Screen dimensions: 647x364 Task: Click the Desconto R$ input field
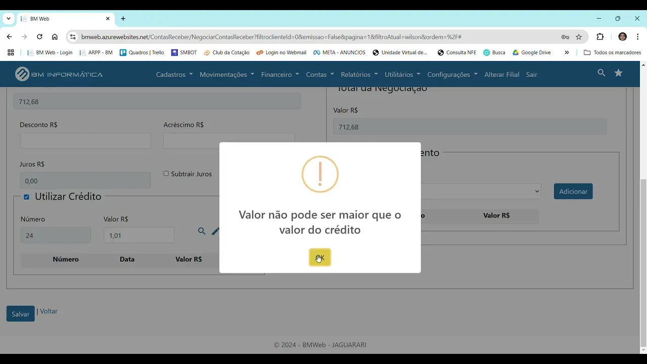tap(85, 141)
